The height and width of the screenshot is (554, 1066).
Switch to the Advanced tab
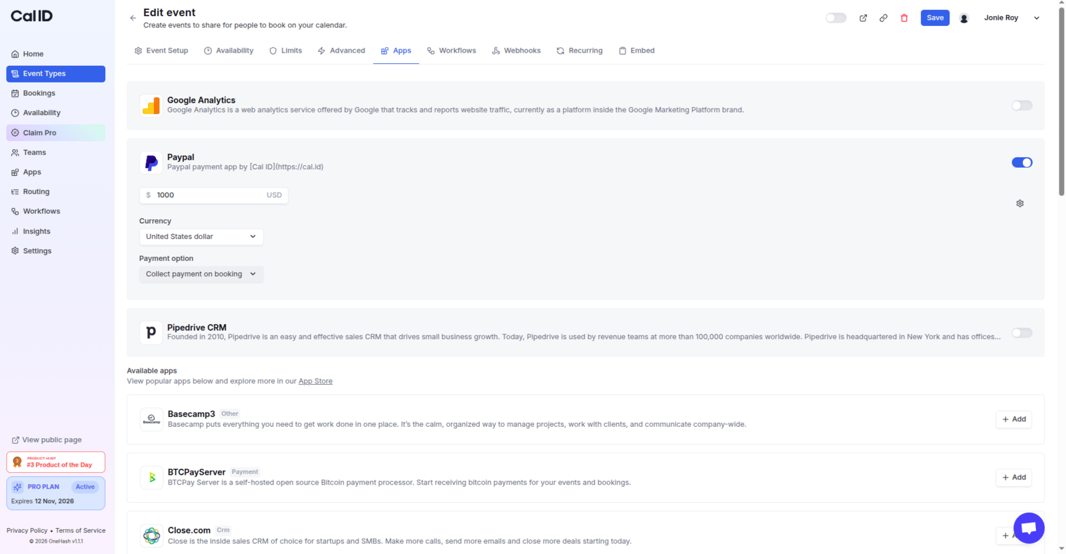point(341,51)
